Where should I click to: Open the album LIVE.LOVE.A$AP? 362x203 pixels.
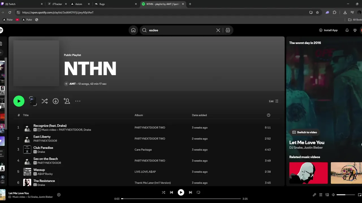coord(145,172)
